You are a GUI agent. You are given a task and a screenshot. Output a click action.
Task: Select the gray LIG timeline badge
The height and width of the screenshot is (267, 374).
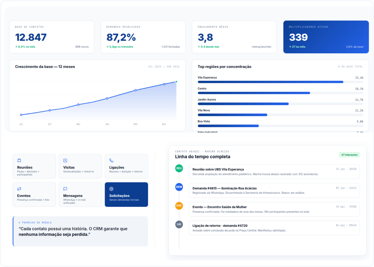click(179, 224)
